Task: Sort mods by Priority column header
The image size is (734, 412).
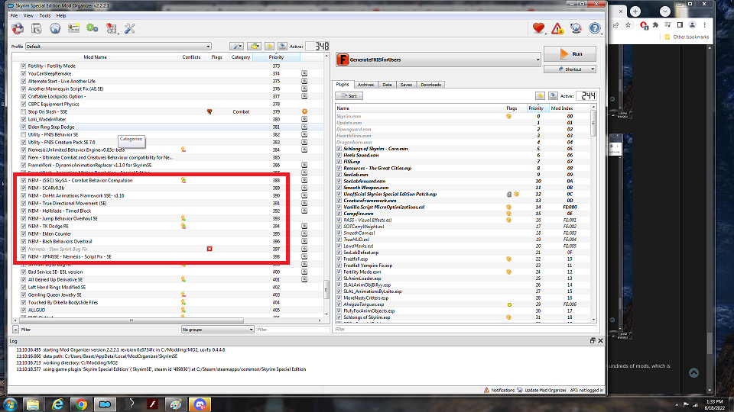Action: (x=276, y=57)
